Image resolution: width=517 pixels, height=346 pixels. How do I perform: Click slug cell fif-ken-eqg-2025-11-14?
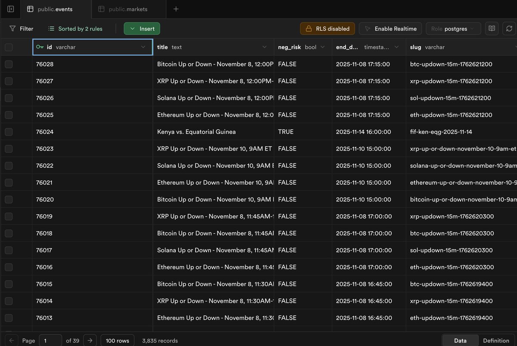tap(461, 132)
